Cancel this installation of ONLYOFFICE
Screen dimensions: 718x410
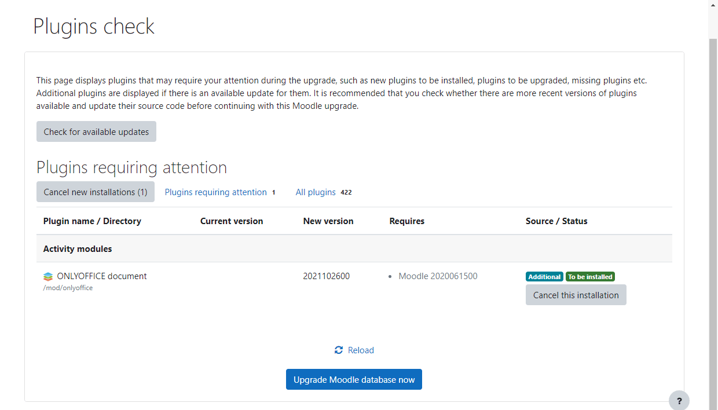tap(576, 295)
